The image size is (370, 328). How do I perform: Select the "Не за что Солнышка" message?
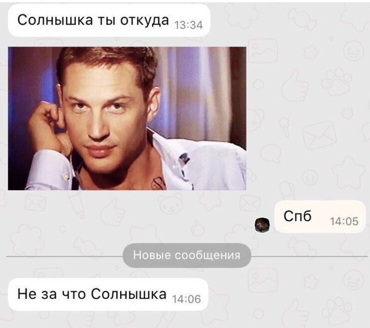[x=108, y=295]
